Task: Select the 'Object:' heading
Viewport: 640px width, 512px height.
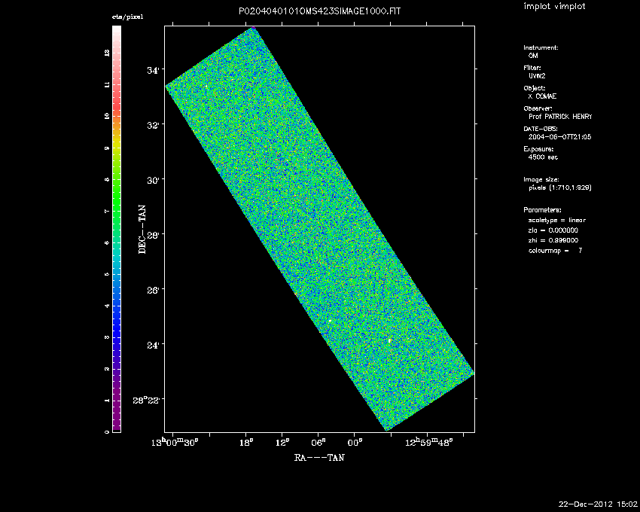Action: pos(535,88)
